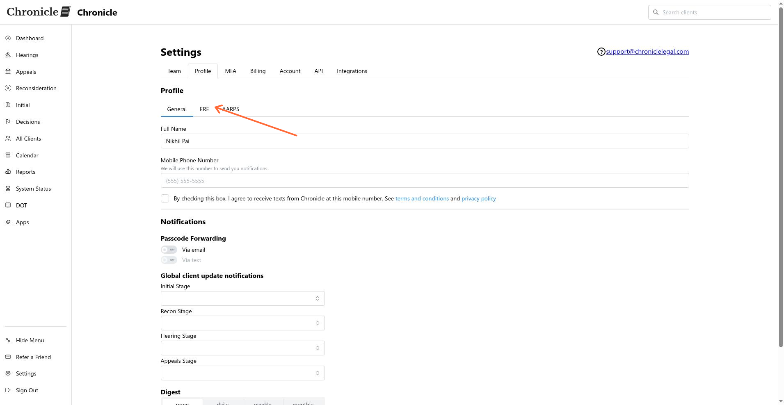Open the Hearing Stage dropdown
Viewport: 784px width, 405px height.
242,348
